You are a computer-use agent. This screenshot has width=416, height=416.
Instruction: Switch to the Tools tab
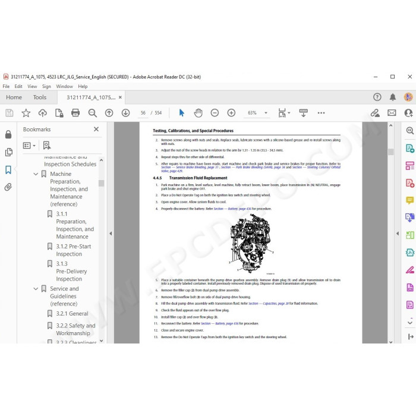pos(40,97)
